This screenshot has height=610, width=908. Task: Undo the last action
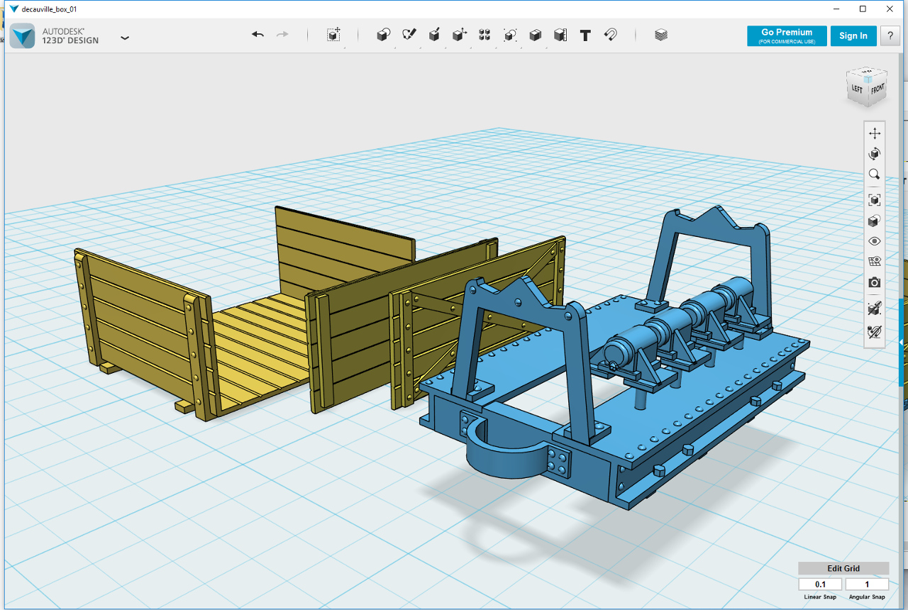[258, 35]
